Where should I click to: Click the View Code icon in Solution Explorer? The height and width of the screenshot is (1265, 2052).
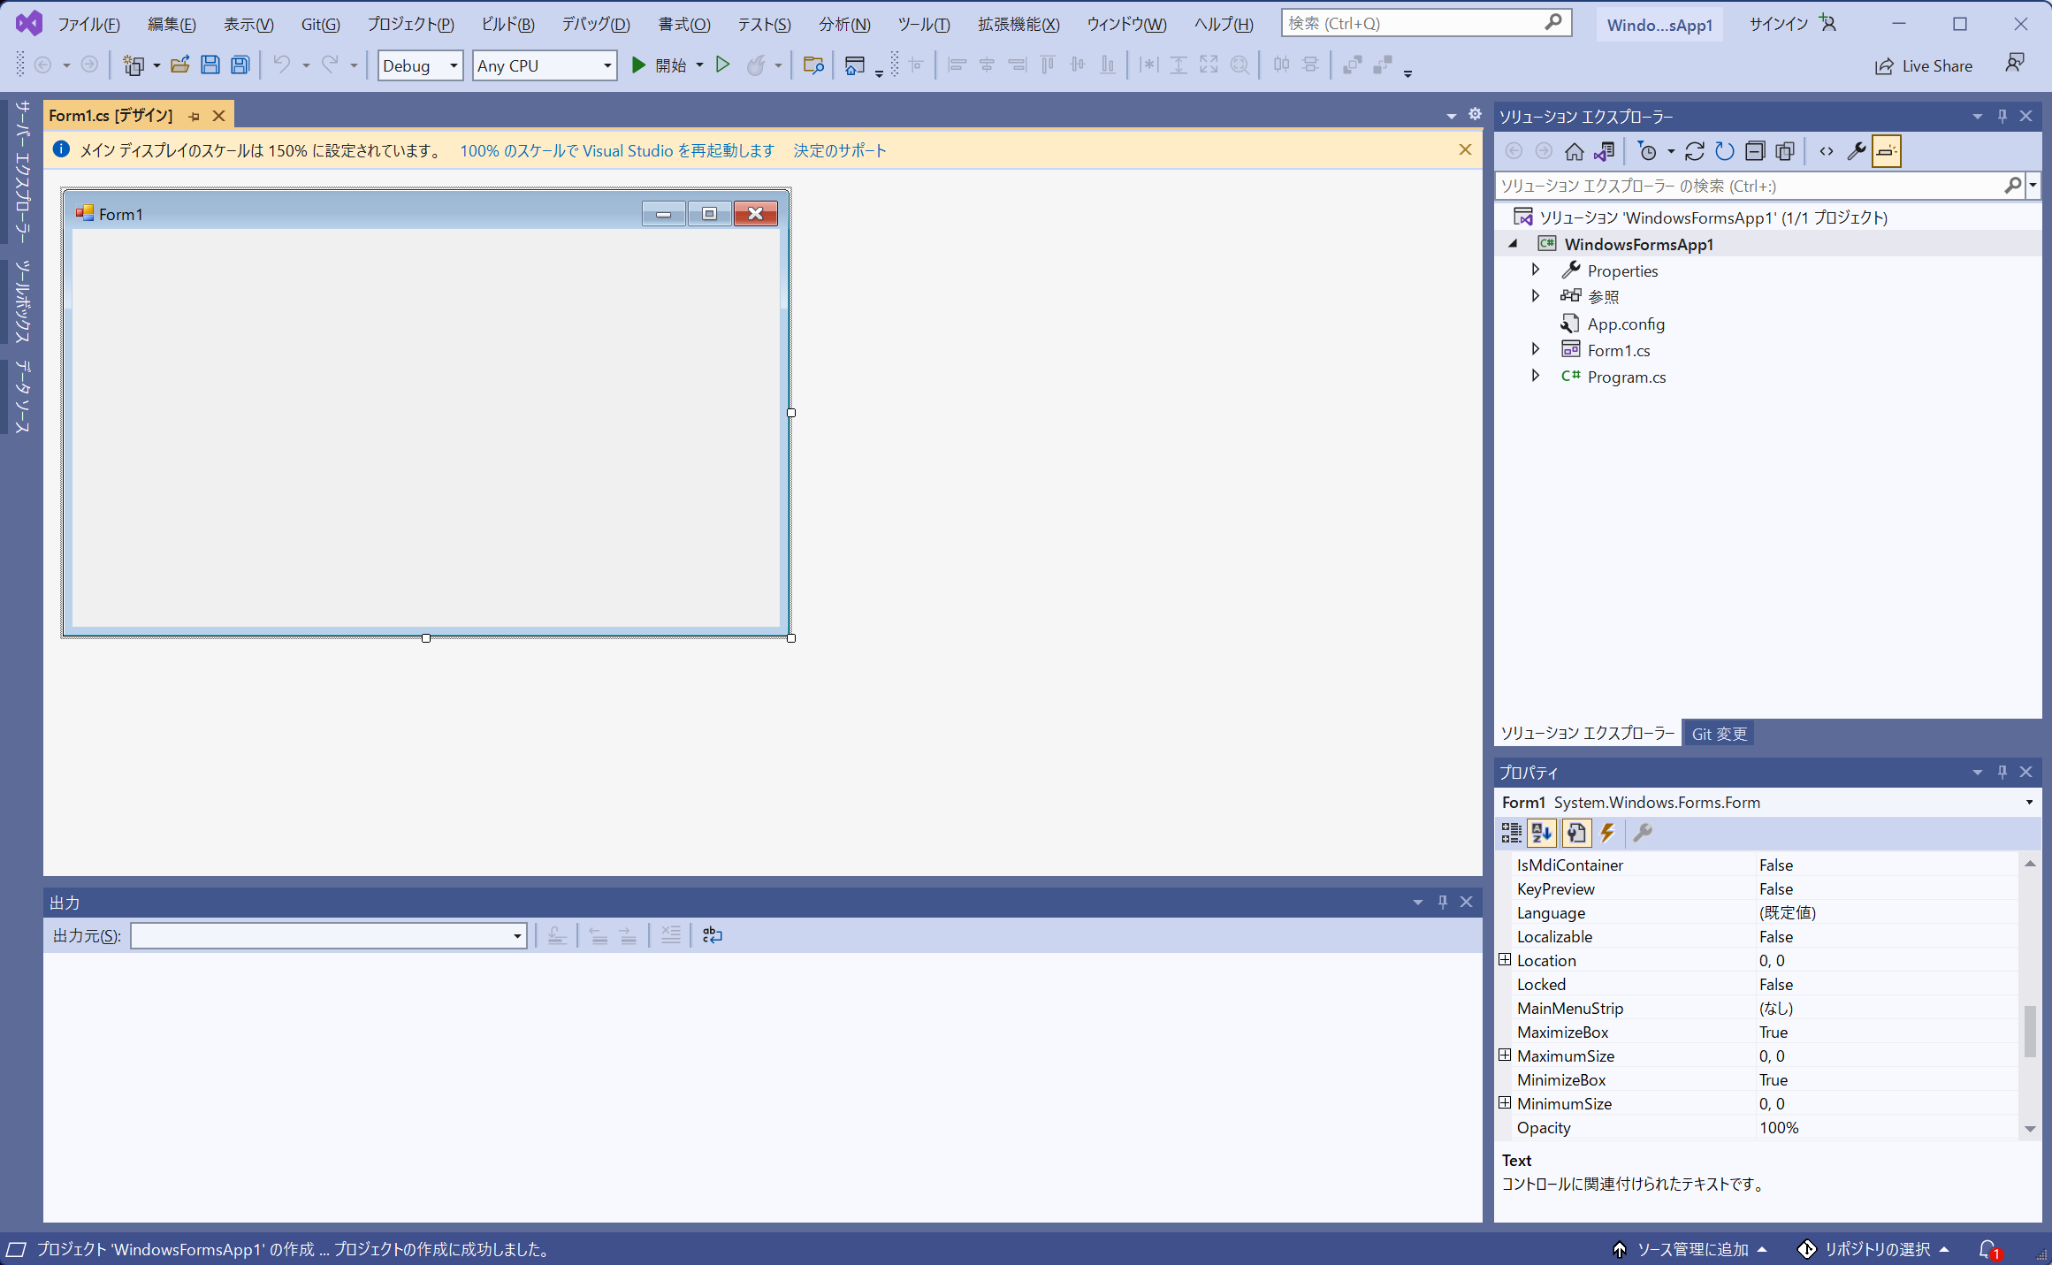click(1827, 151)
